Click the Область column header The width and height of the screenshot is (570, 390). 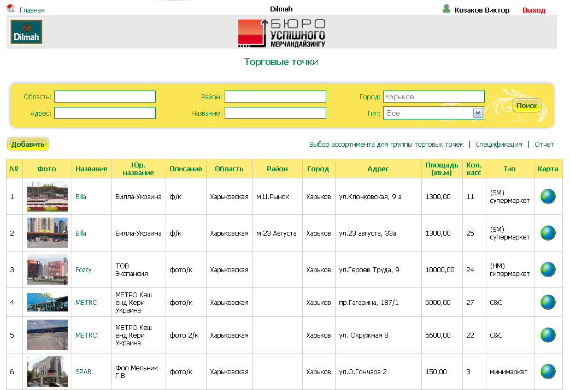229,169
